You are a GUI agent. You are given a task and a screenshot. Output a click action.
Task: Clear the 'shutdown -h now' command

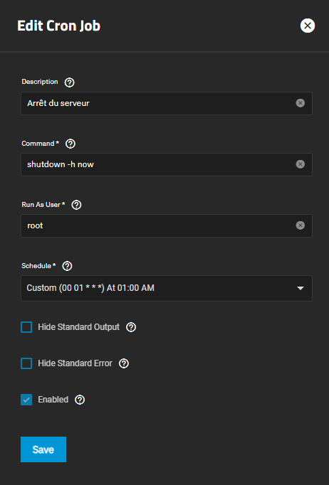click(301, 164)
